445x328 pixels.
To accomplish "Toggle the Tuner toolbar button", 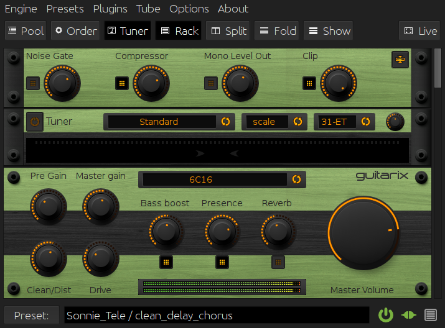I will click(x=128, y=30).
